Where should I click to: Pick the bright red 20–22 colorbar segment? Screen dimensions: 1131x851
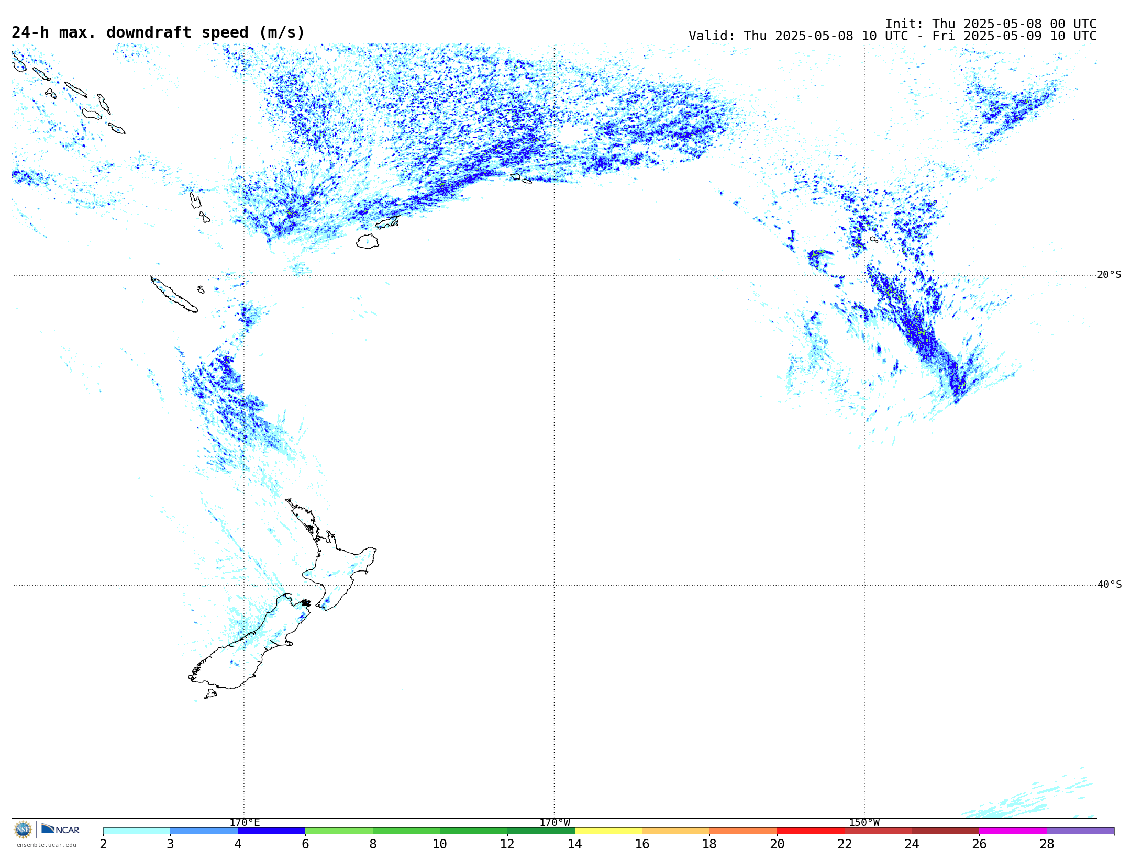(x=811, y=831)
